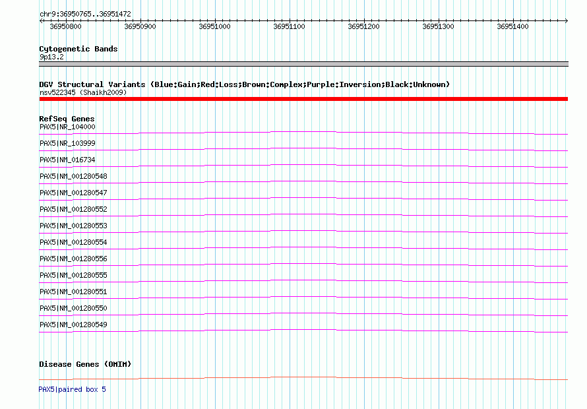Select transcript PAX5|NR_103999
The width and height of the screenshot is (587, 409).
tap(67, 143)
